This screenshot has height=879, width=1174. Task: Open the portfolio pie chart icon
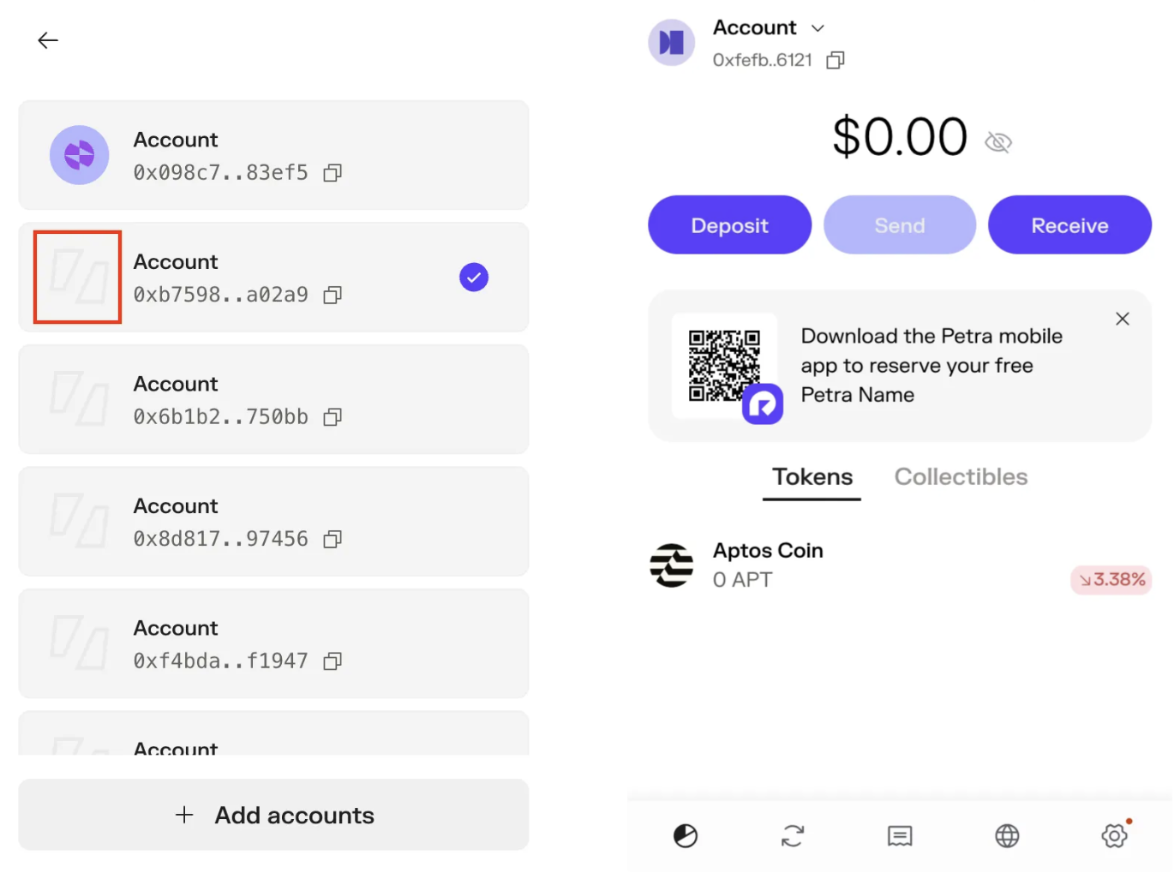click(686, 835)
